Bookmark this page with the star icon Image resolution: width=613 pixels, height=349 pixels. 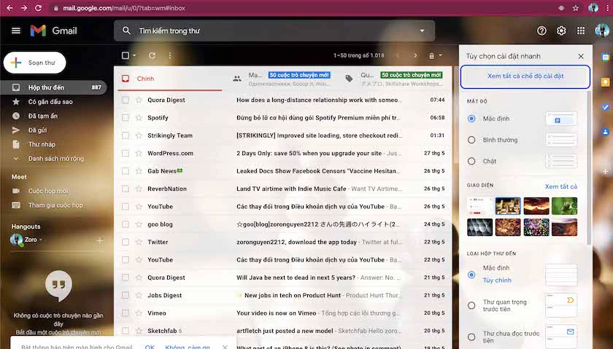click(576, 8)
